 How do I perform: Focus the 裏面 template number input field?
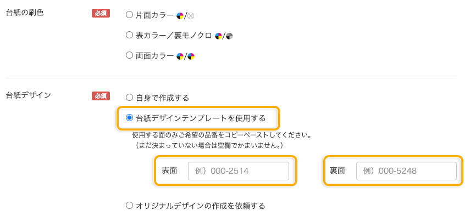point(406,171)
